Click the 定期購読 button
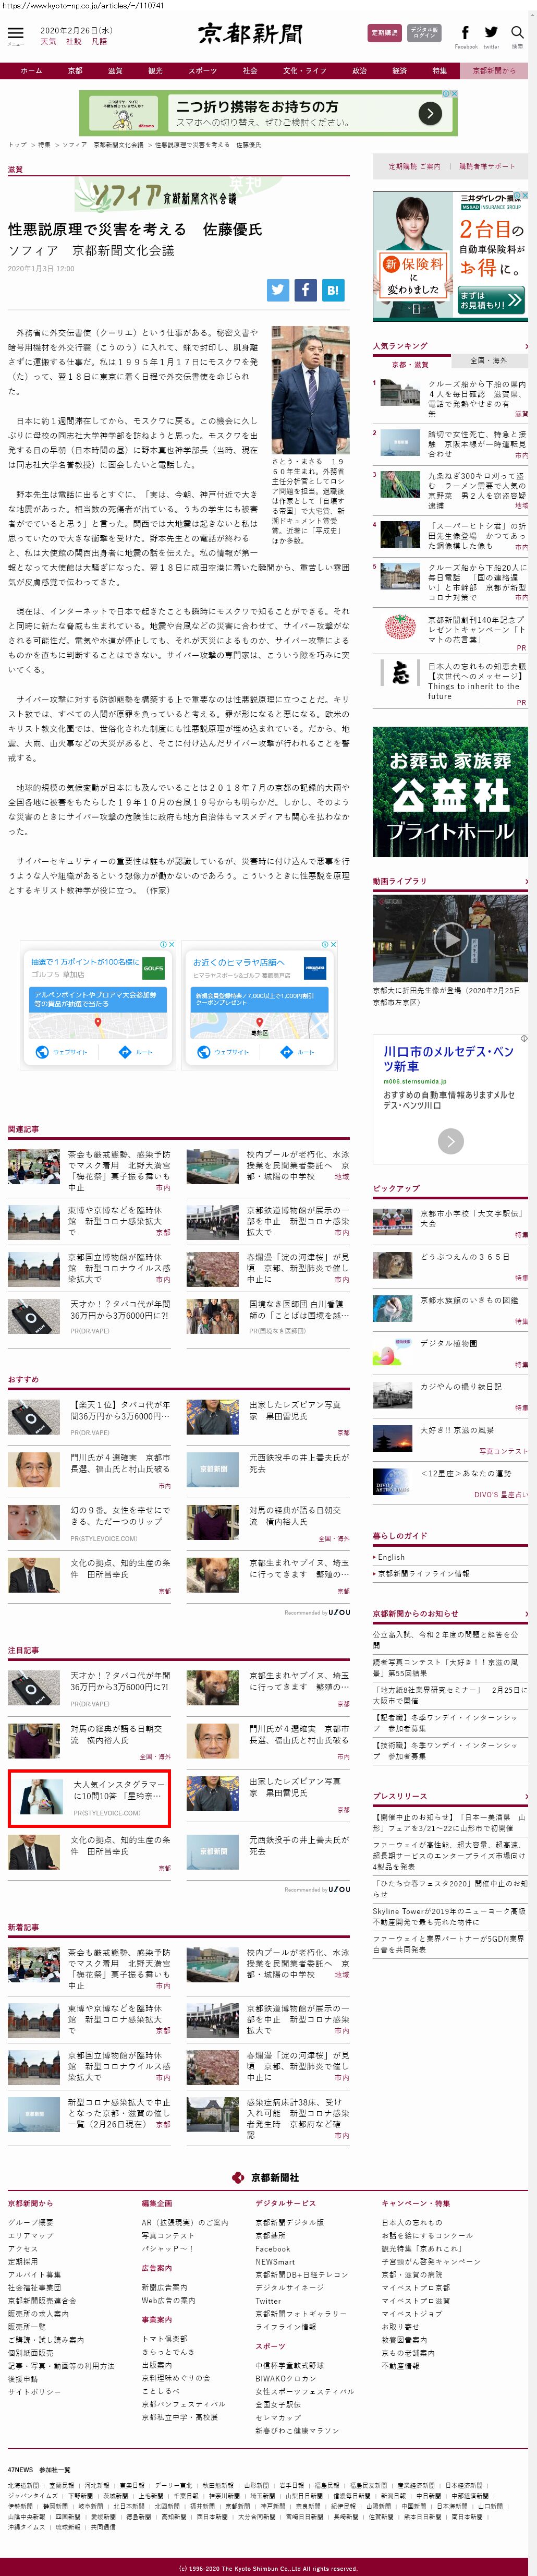 384,33
